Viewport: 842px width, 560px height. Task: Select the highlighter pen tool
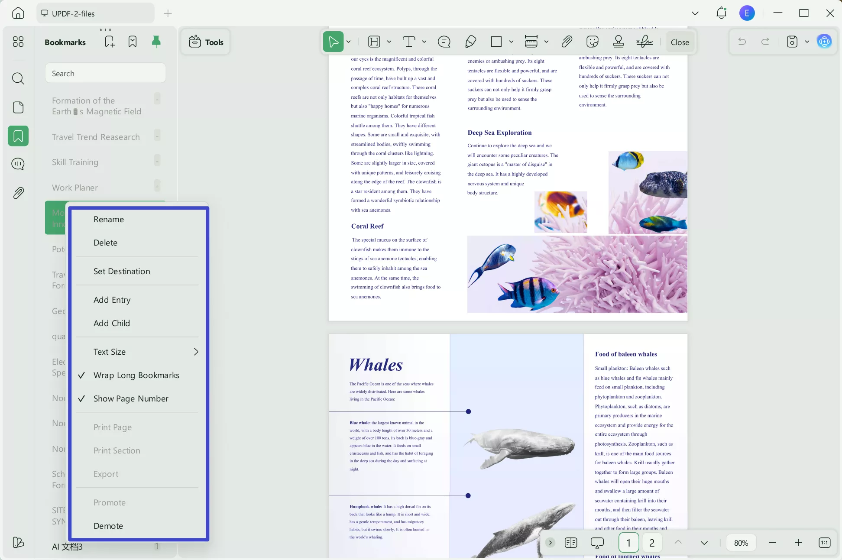click(470, 42)
